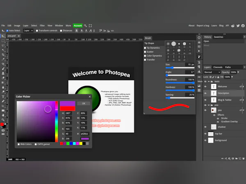Close the Color Picker dialog
Screen dimensions: 246x184
click(90, 96)
